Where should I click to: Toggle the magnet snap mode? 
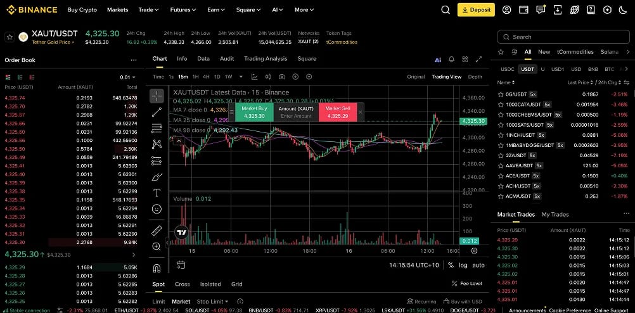click(157, 268)
